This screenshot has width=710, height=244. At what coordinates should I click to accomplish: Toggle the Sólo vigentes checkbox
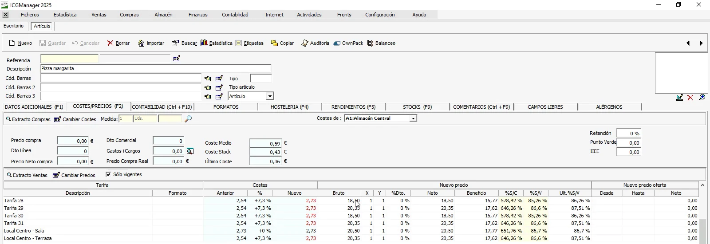[x=108, y=174]
